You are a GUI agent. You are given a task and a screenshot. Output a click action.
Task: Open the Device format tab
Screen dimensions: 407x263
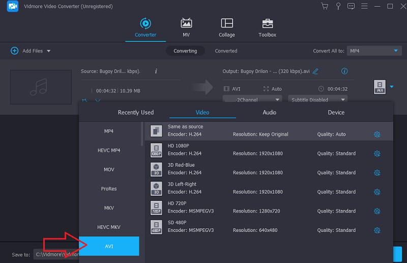coord(336,112)
